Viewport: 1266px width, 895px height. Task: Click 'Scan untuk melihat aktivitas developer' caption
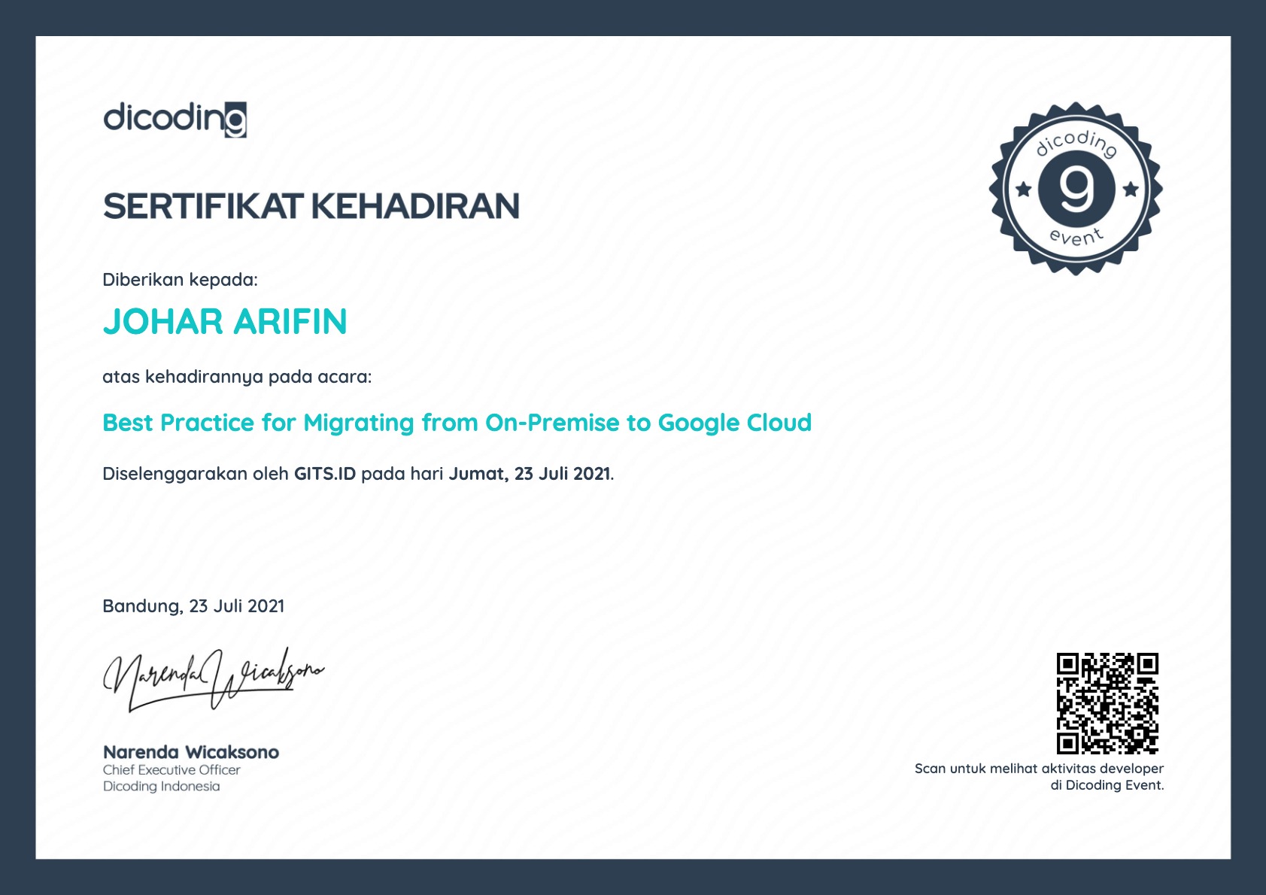point(1039,769)
